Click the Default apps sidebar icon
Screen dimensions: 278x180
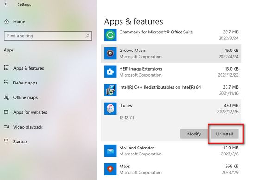coord(6,83)
